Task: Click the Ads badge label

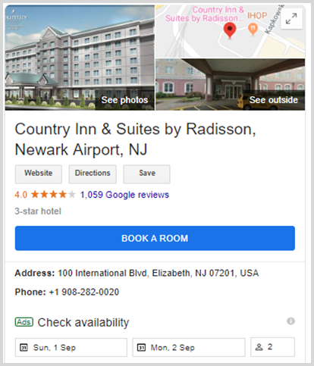Action: click(24, 322)
